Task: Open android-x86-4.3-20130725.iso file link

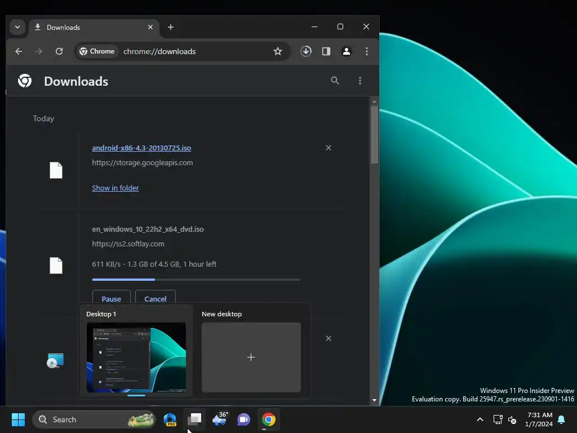Action: coord(141,148)
